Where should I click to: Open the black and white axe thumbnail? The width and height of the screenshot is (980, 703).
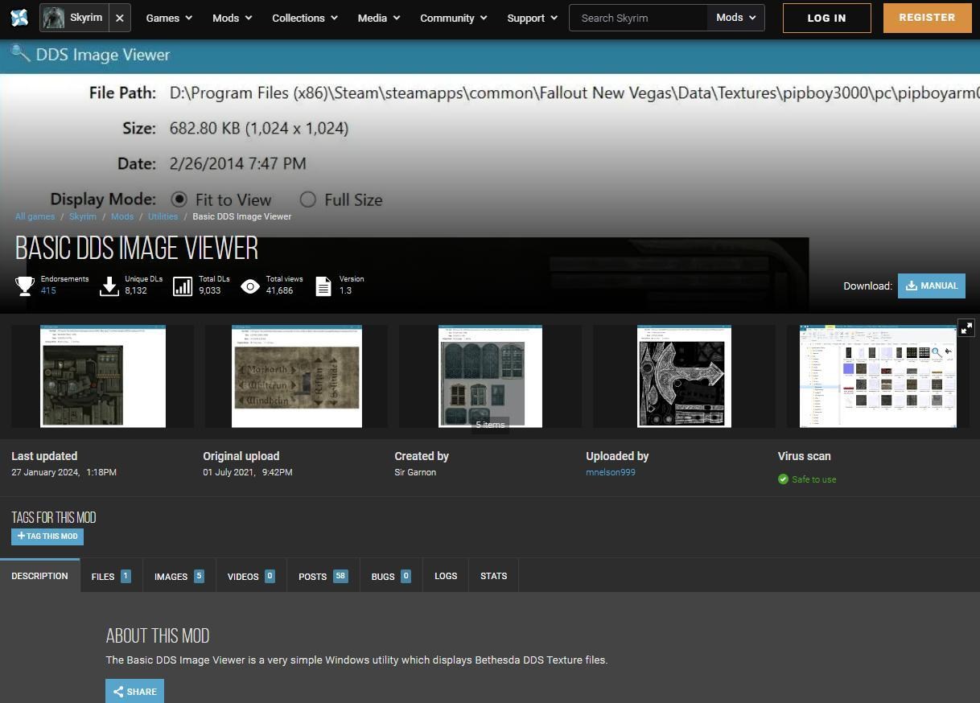[x=684, y=376]
